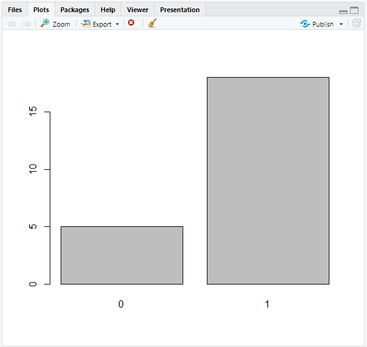Click the Publish button
This screenshot has height=347, width=367.
click(317, 24)
